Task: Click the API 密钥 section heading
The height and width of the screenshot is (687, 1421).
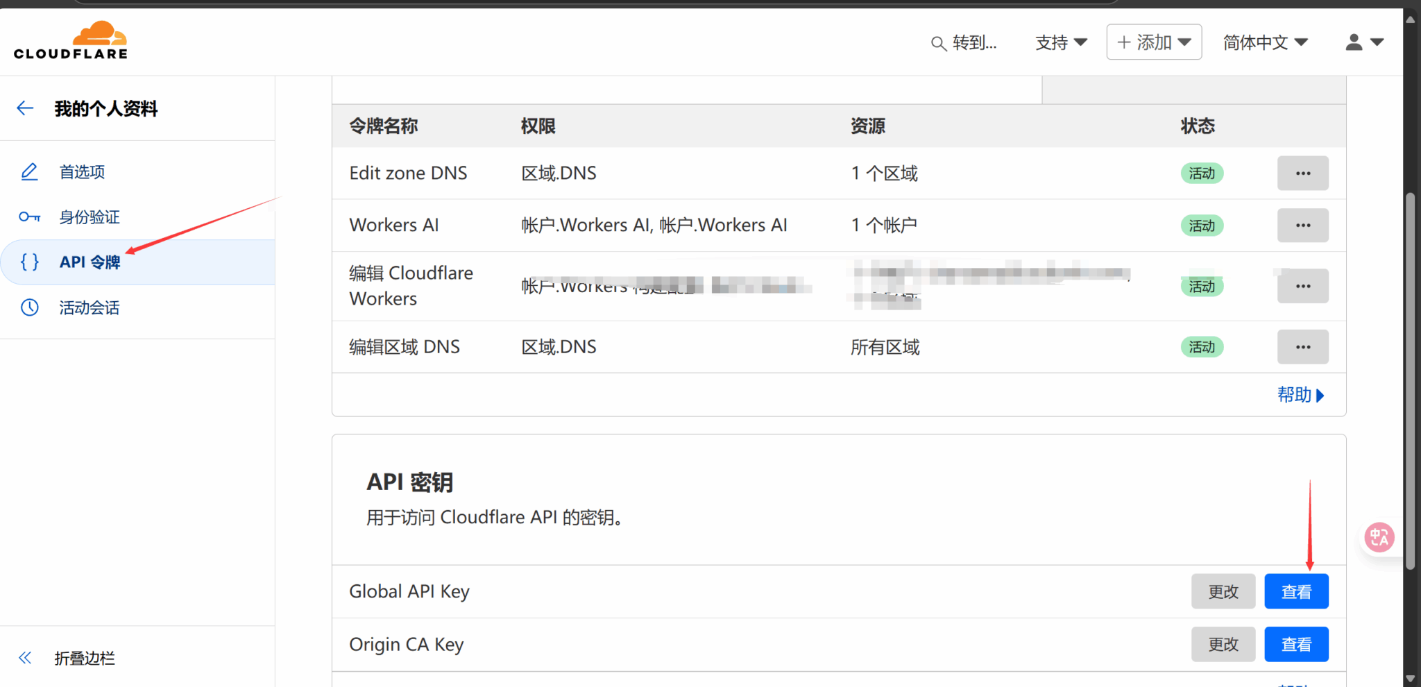Action: (410, 482)
